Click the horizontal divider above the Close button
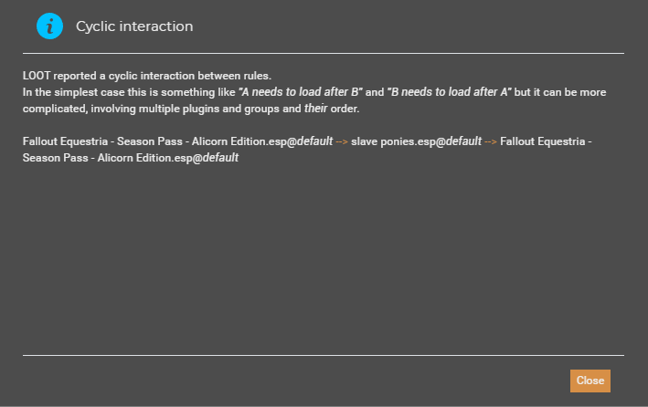Image resolution: width=648 pixels, height=407 pixels. pos(324,355)
